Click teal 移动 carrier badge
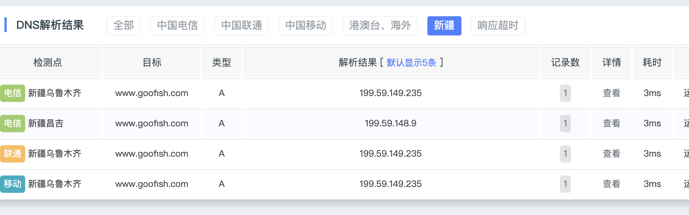Viewport: 689px width, 215px height. (13, 184)
